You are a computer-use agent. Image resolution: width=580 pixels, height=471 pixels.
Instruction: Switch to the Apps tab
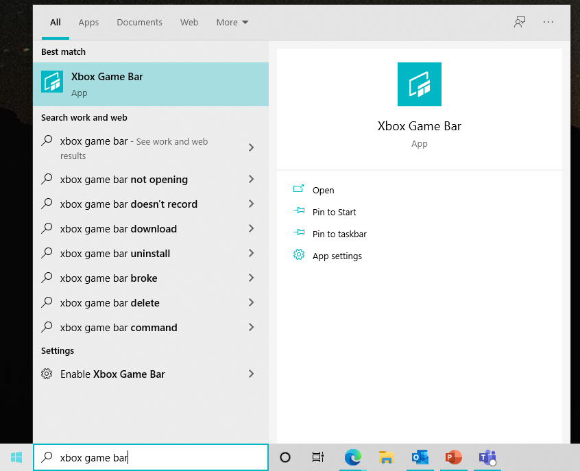(x=88, y=22)
